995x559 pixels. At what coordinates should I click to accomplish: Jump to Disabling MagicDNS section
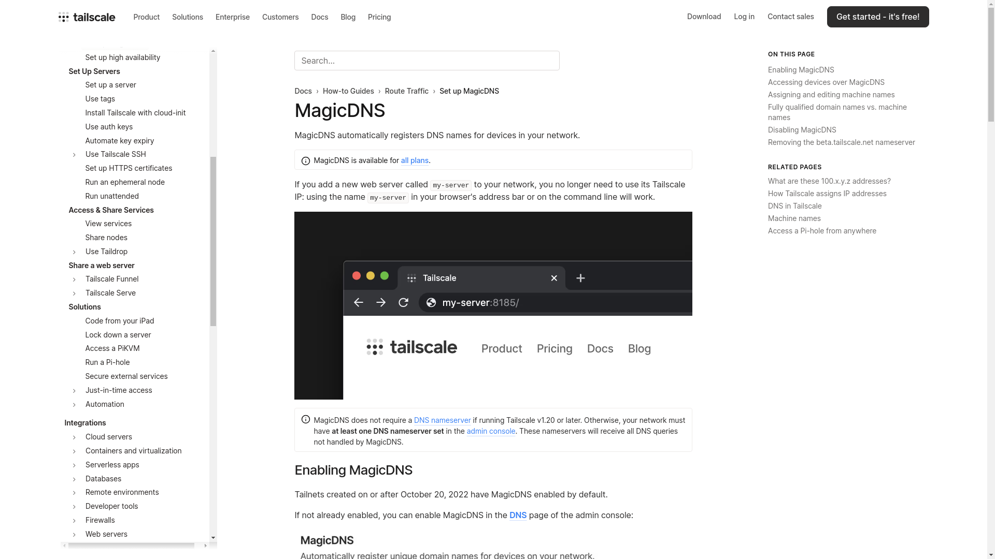[802, 130]
